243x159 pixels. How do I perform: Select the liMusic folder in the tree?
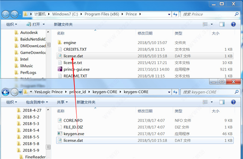pos(27,66)
